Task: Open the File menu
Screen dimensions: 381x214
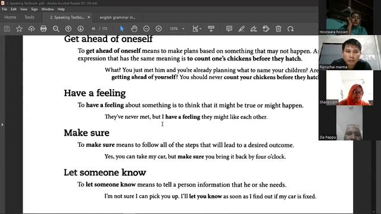Action: pos(4,10)
